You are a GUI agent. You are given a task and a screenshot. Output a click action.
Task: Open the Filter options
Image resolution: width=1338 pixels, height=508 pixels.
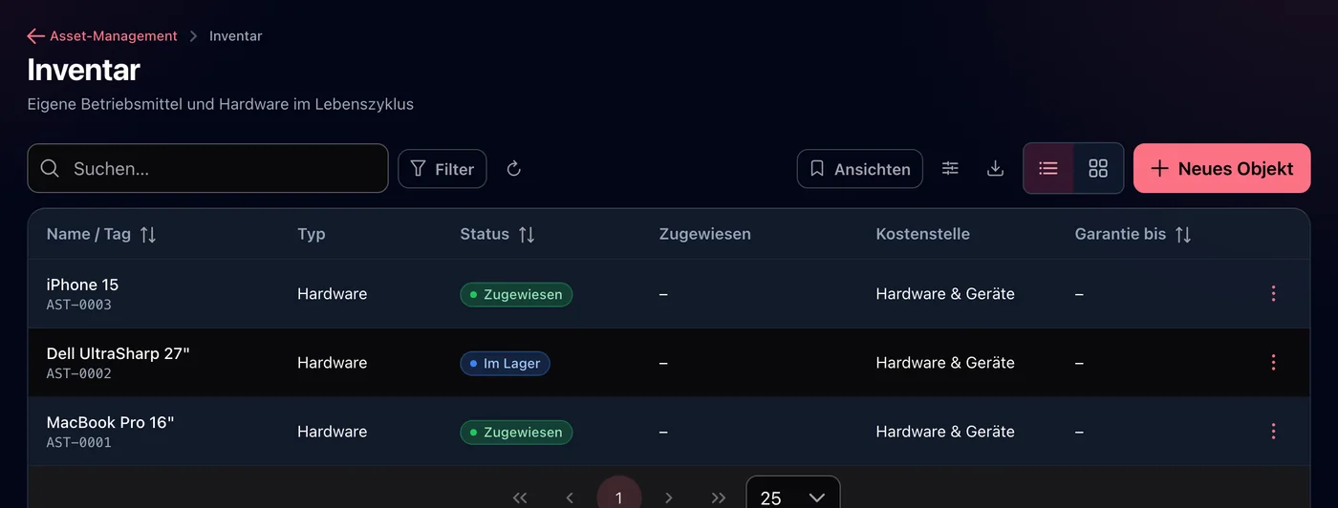[x=442, y=169]
